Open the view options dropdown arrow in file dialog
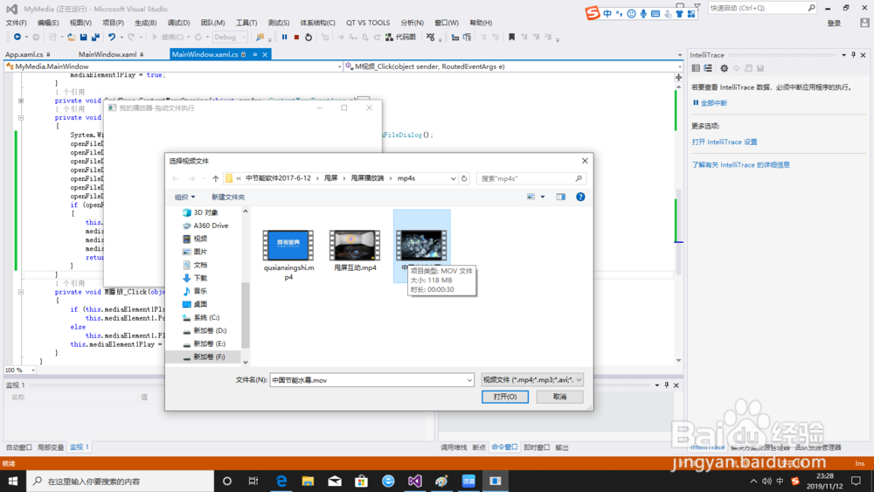This screenshot has width=874, height=492. 543,197
